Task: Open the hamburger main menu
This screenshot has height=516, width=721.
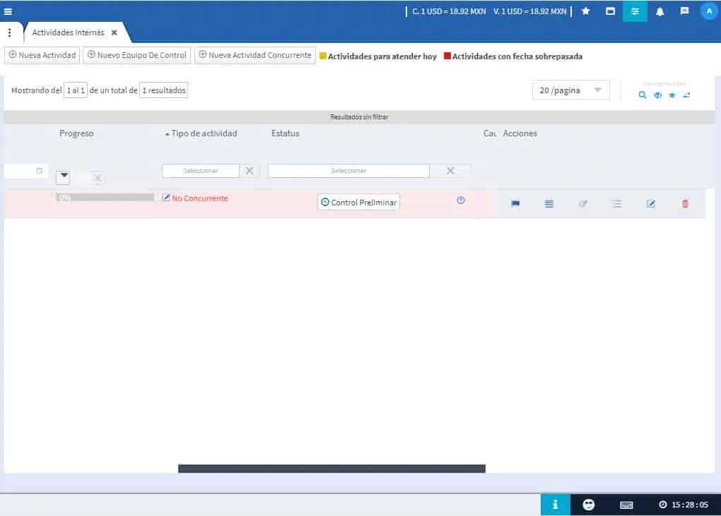Action: click(x=8, y=11)
